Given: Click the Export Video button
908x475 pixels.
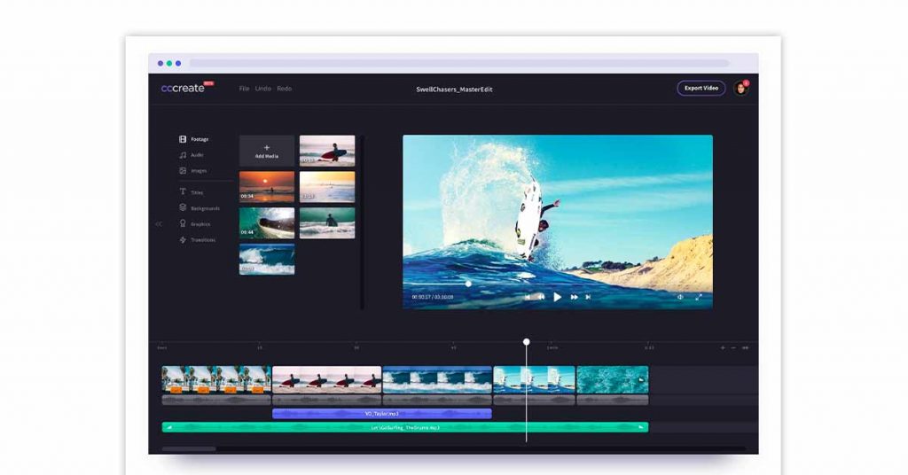Looking at the screenshot, I should point(701,89).
